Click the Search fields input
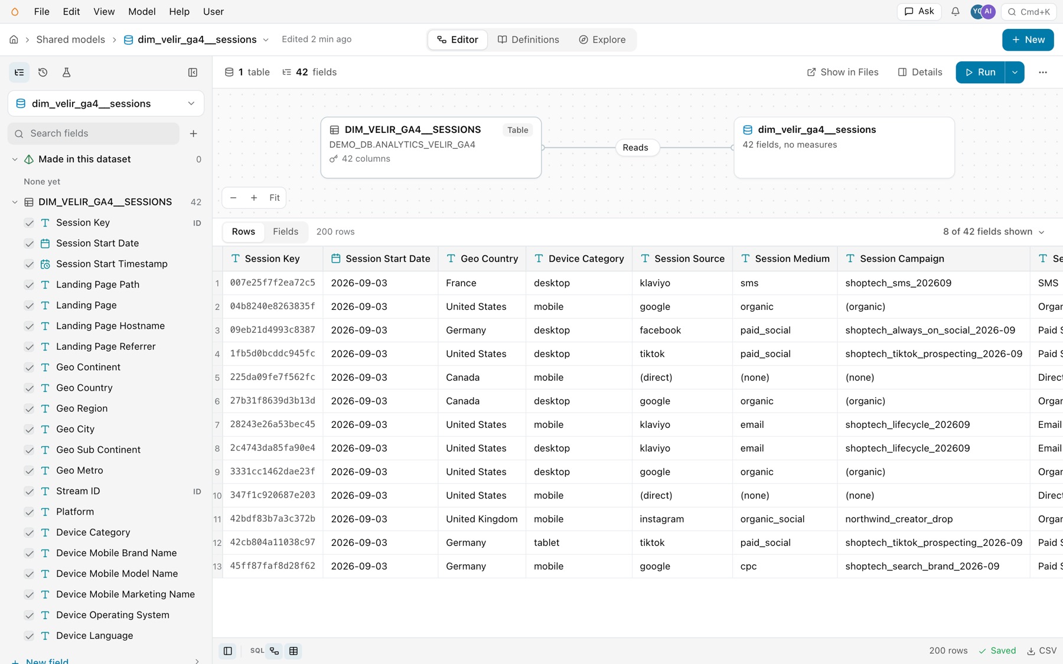 click(x=94, y=133)
